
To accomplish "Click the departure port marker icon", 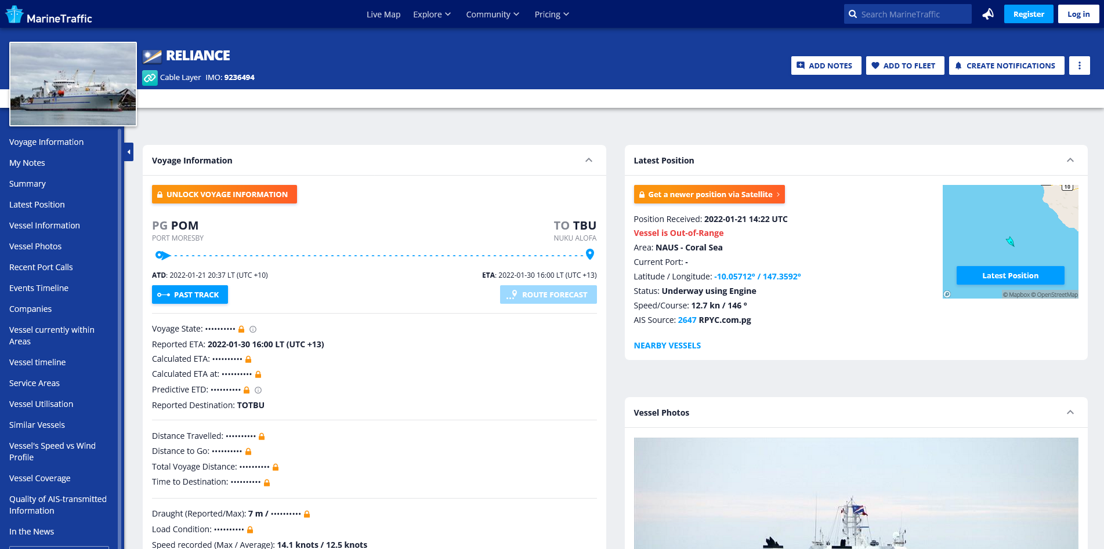I will tap(162, 255).
